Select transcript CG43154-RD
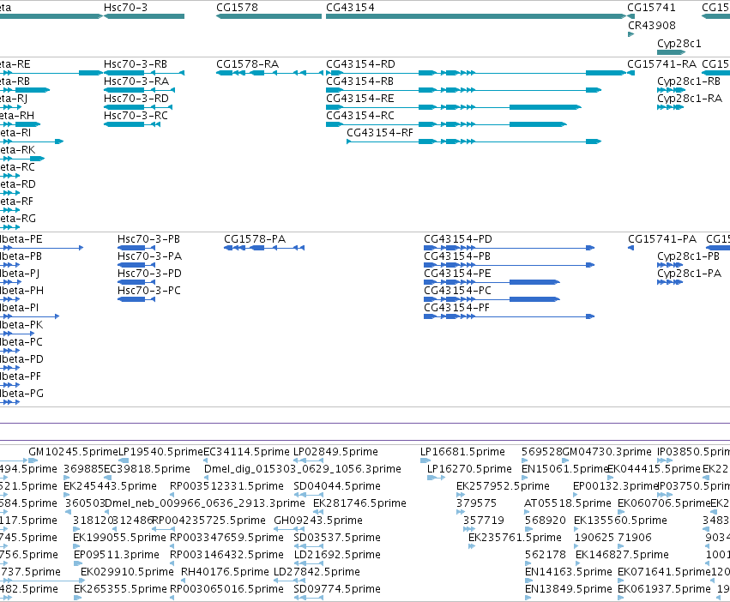The height and width of the screenshot is (602, 730). point(476,73)
